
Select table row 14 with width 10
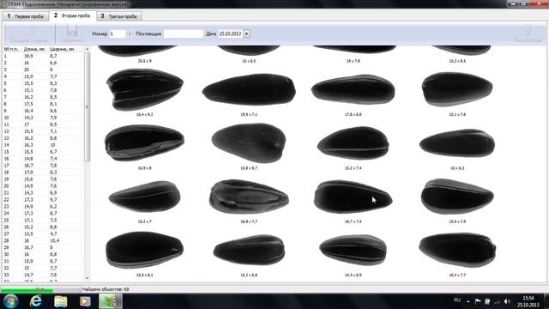tap(43, 145)
